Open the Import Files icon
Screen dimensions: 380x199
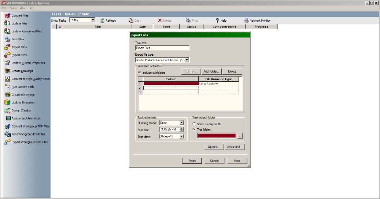click(7, 47)
